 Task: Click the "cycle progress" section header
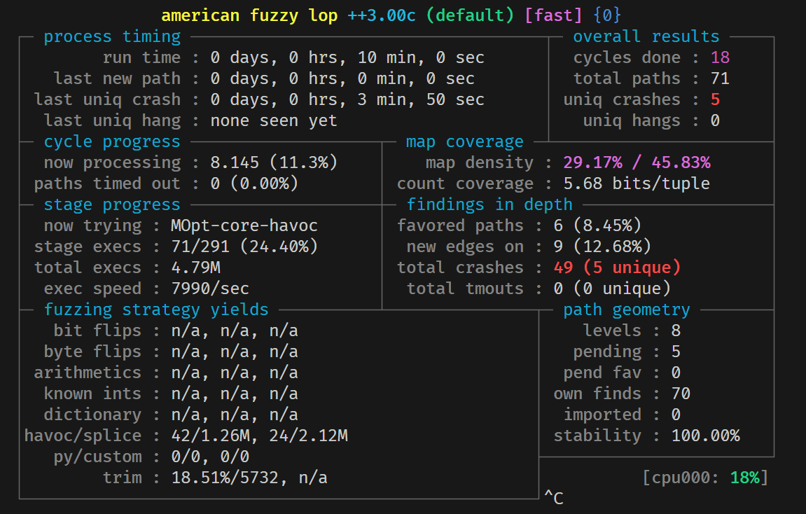112,141
